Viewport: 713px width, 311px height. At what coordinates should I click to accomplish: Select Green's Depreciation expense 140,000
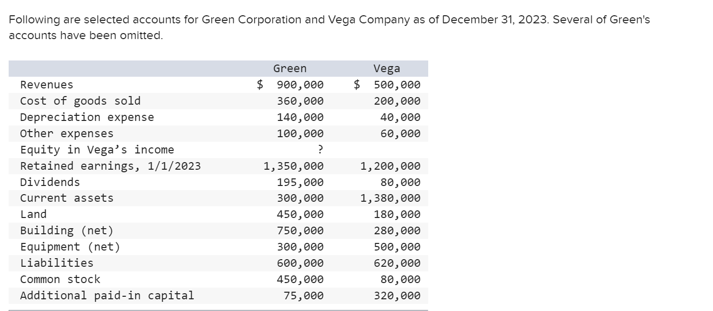[300, 117]
